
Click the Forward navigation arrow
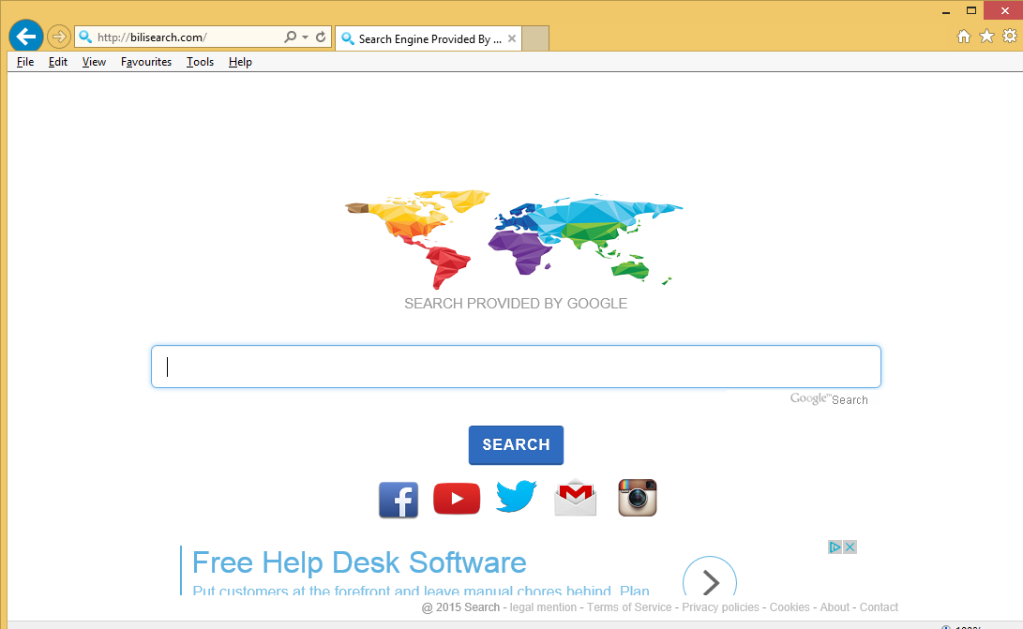pos(59,37)
